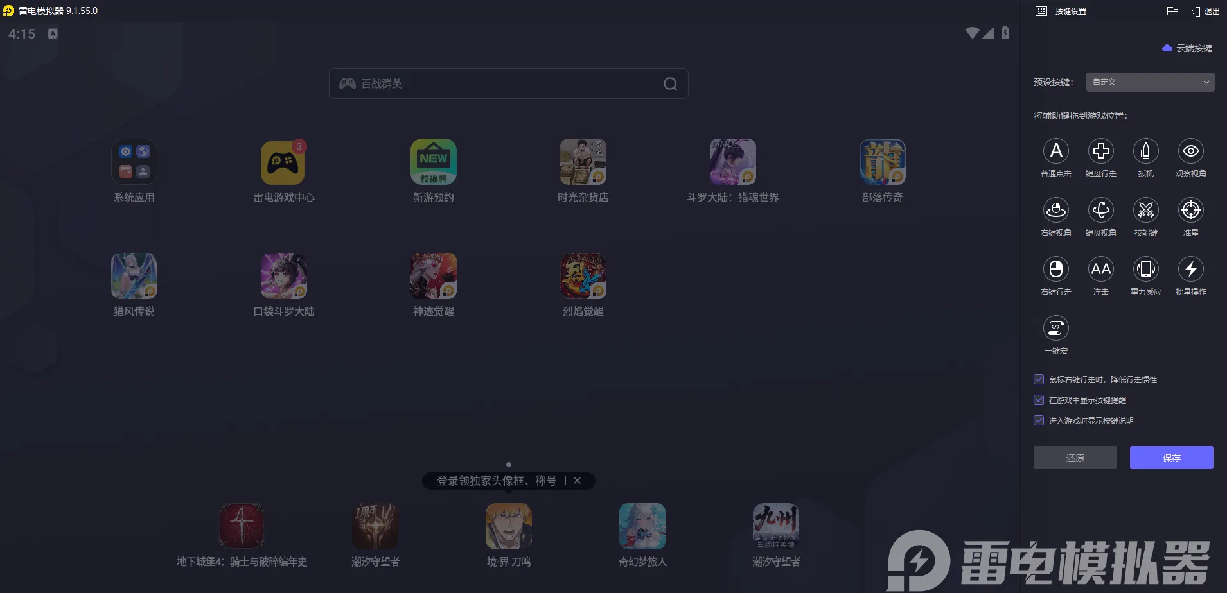Open the dock app with 九州 calligraphy icon
Image resolution: width=1227 pixels, height=593 pixels.
click(776, 526)
